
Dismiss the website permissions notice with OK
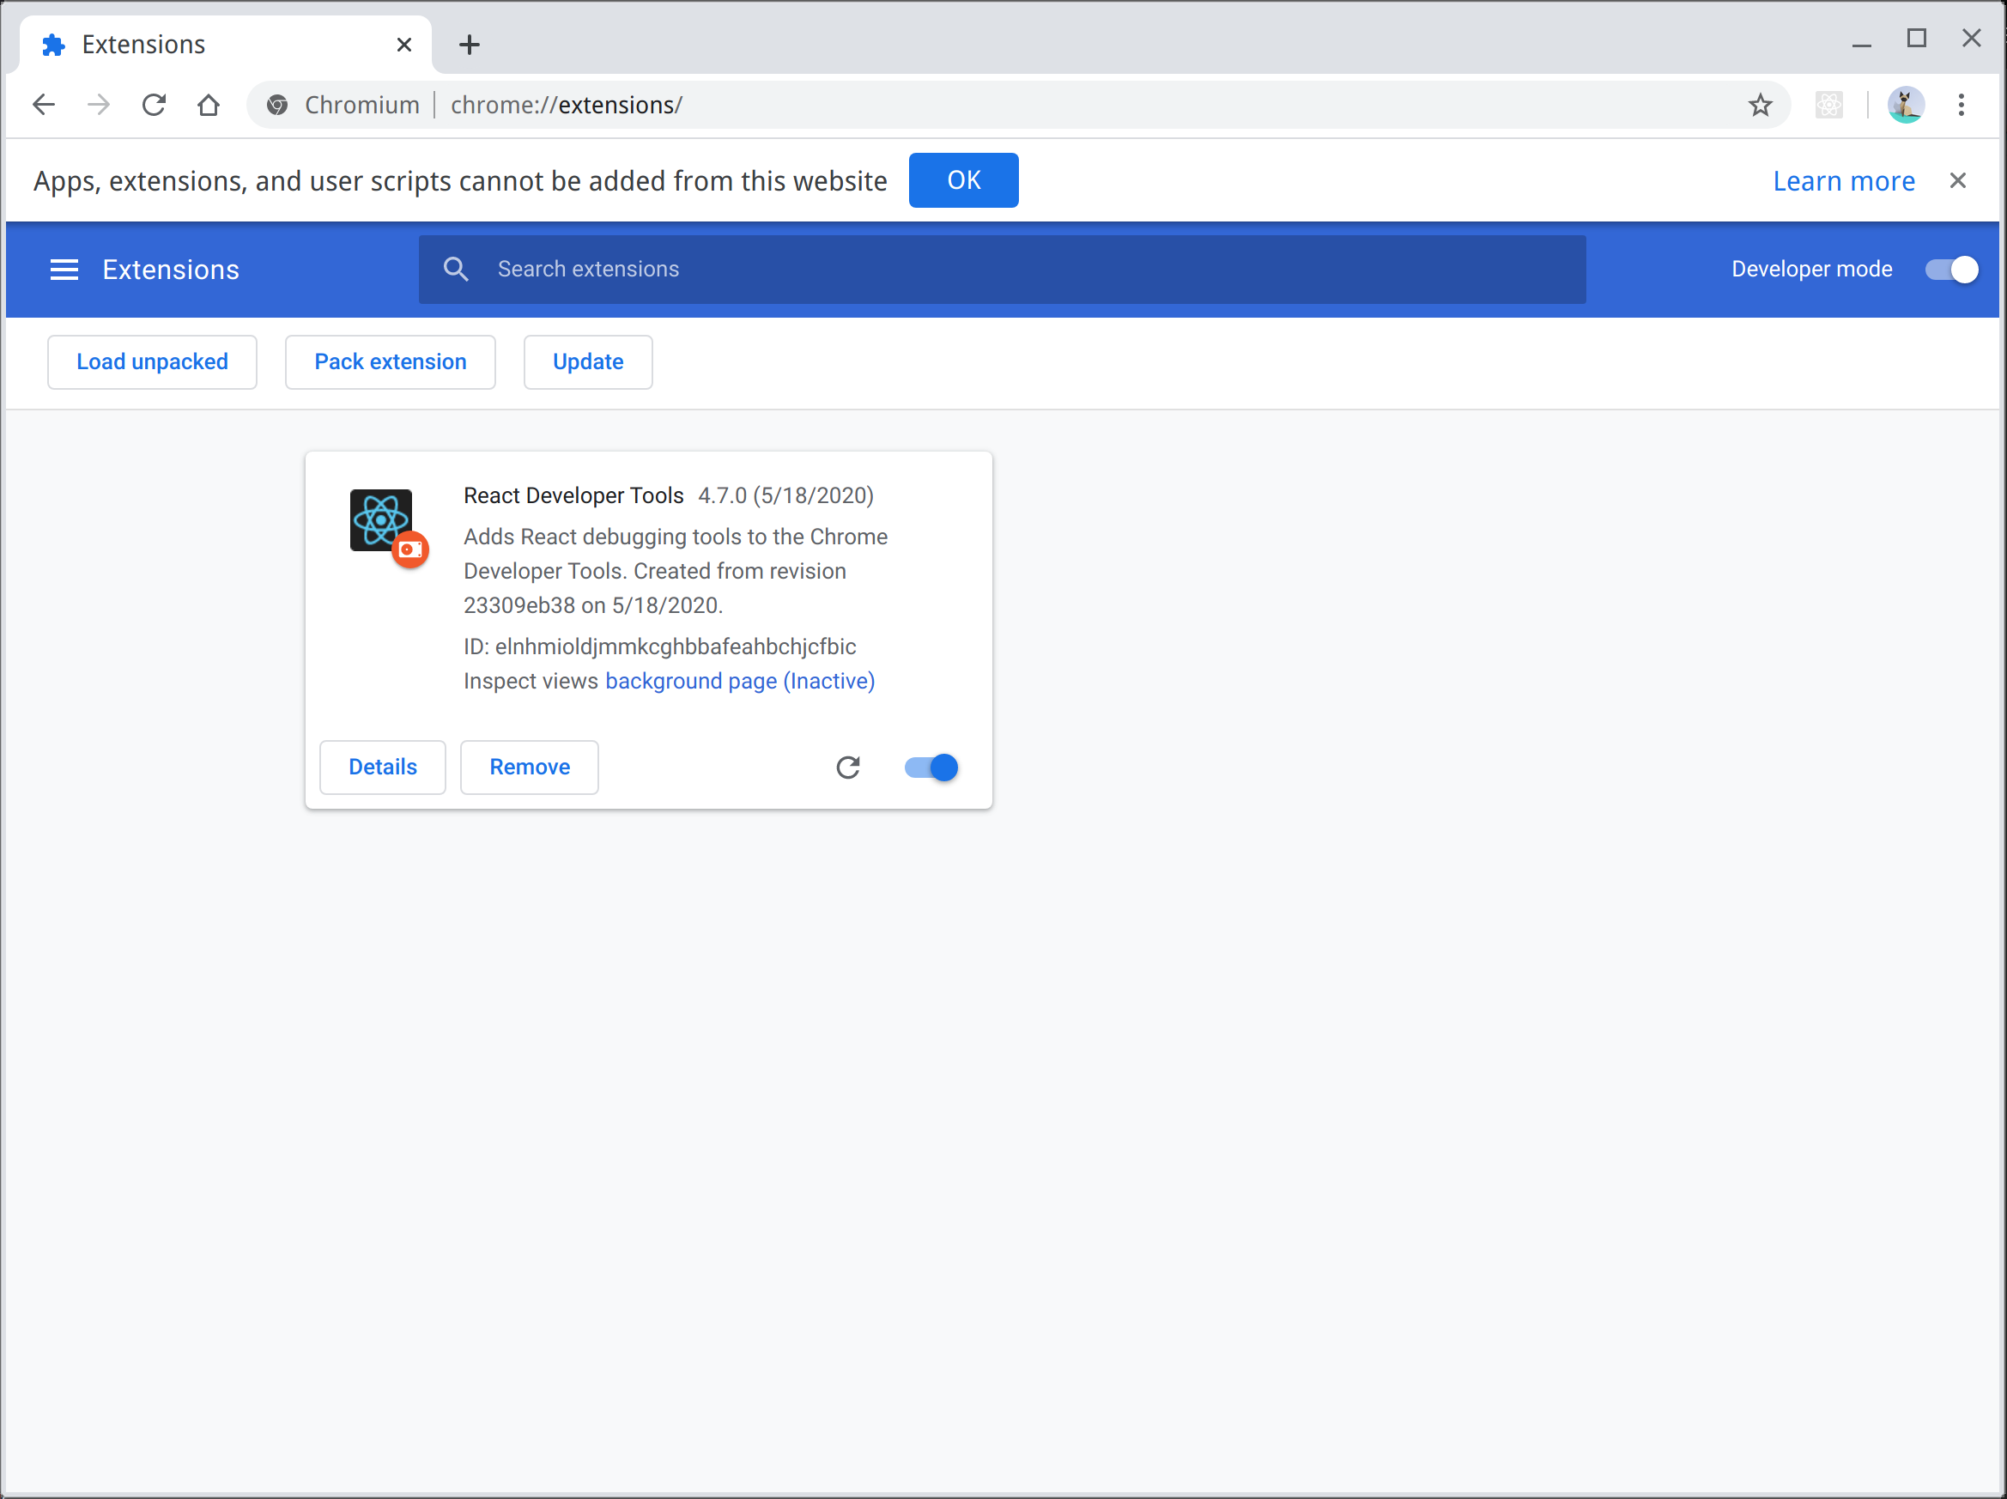click(x=963, y=179)
